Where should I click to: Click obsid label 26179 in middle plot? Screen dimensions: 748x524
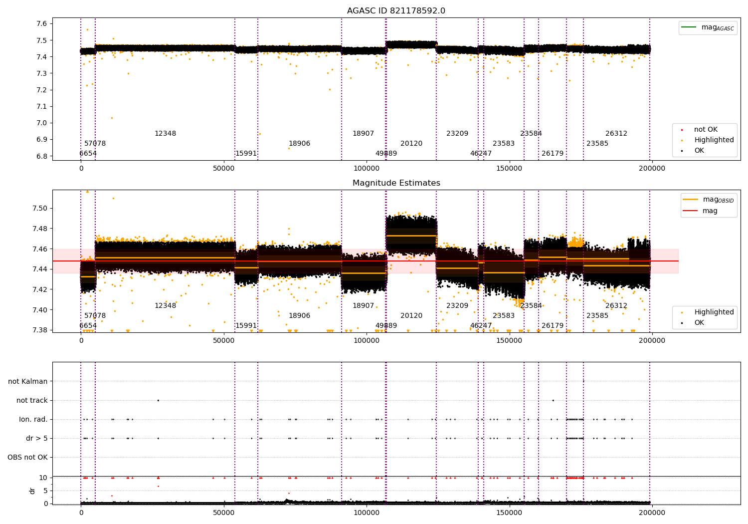click(553, 326)
